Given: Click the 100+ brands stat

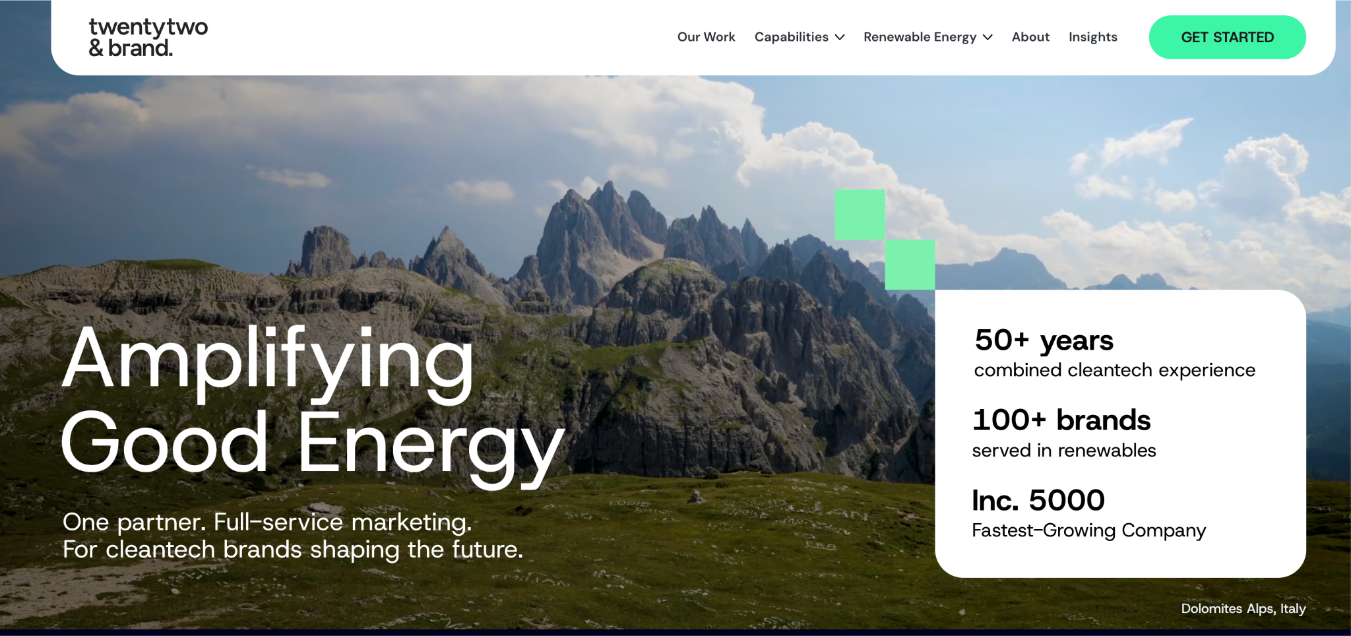Looking at the screenshot, I should coord(1061,420).
